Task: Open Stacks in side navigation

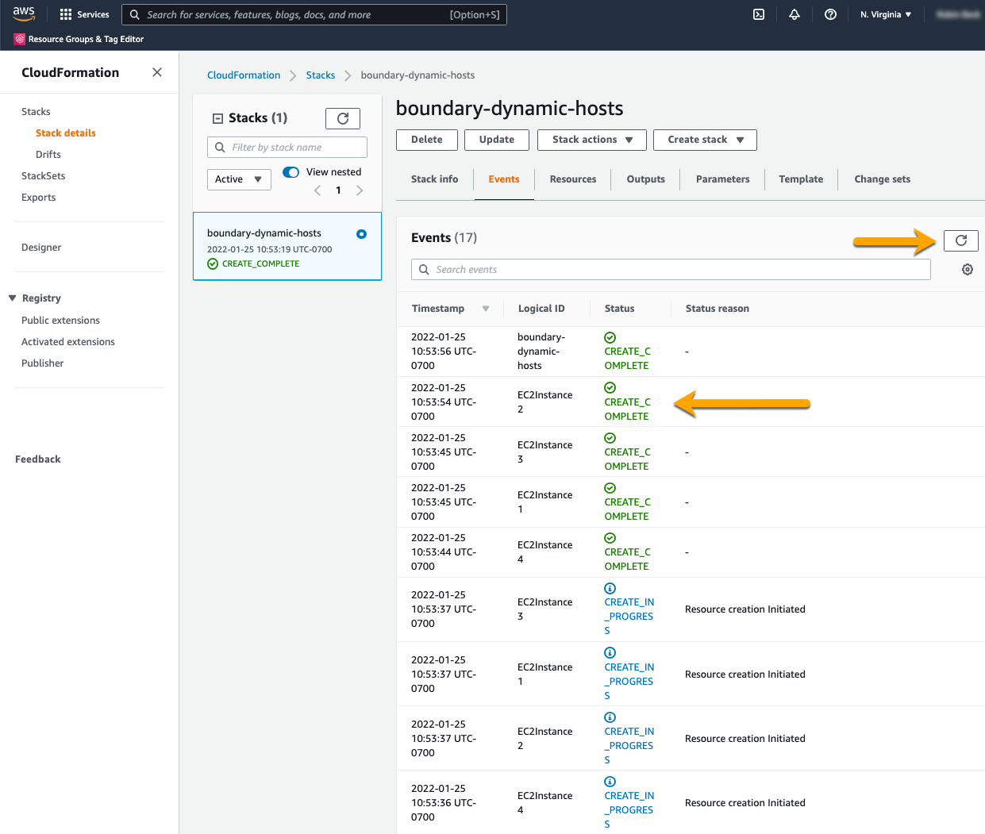Action: click(x=36, y=112)
